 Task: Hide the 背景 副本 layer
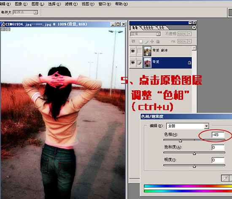click(x=133, y=51)
